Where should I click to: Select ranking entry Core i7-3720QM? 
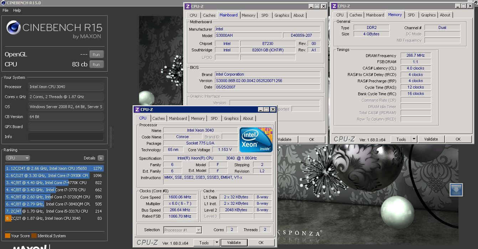(54, 197)
